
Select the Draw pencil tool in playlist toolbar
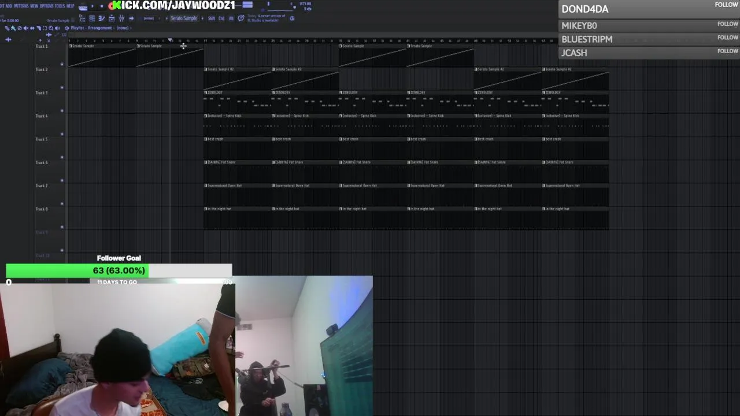(x=7, y=28)
